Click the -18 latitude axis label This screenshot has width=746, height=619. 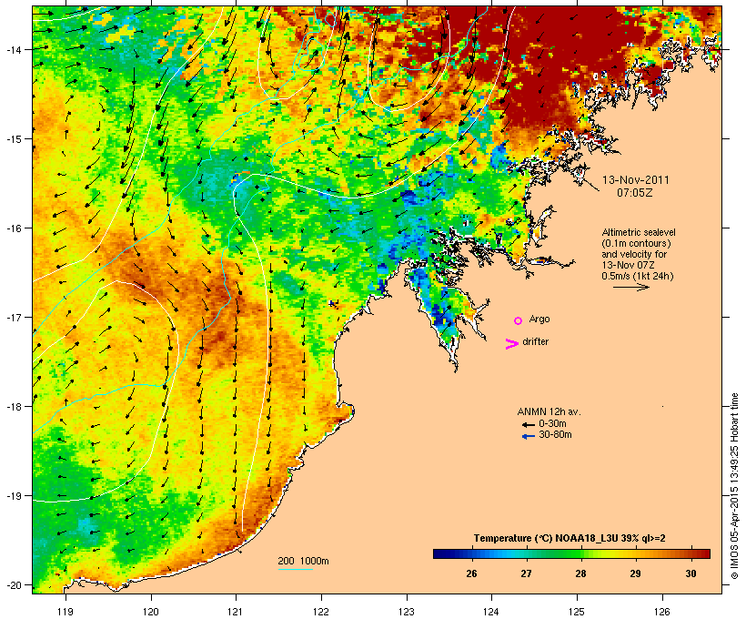(13, 406)
